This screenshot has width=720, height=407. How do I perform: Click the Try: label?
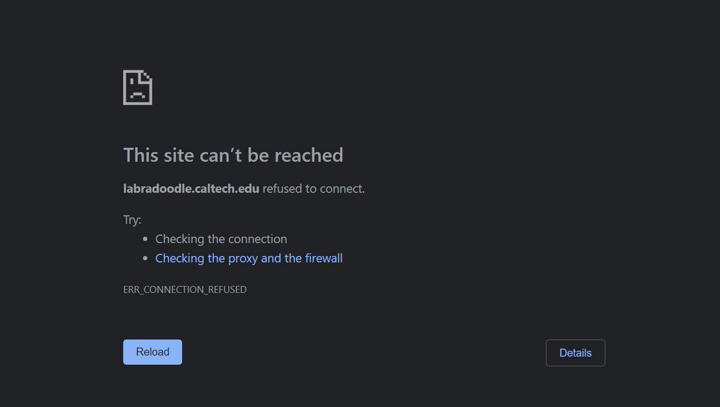(x=132, y=220)
